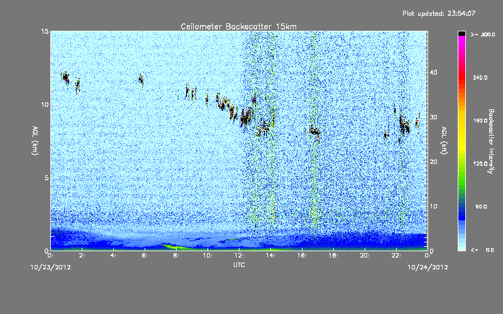Viewport: 503px width, 314px height.
Task: Click the "20:" hour tick on time axis
Action: click(365, 256)
